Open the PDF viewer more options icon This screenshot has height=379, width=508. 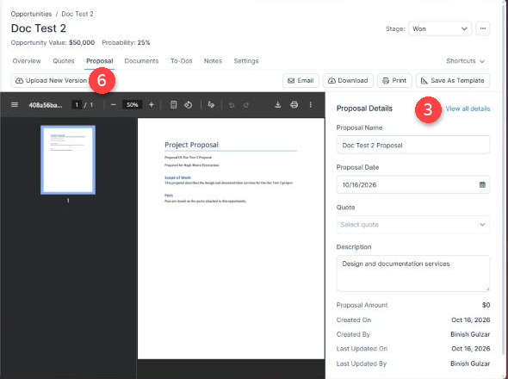point(310,105)
